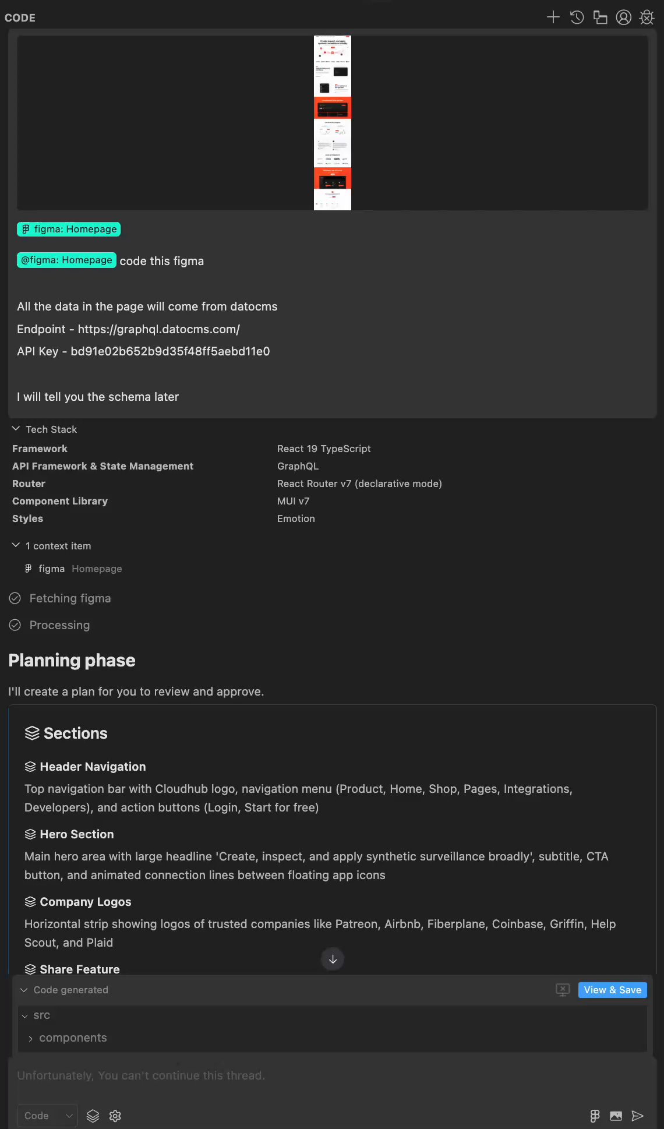Open the Code mode dropdown

pyautogui.click(x=47, y=1116)
